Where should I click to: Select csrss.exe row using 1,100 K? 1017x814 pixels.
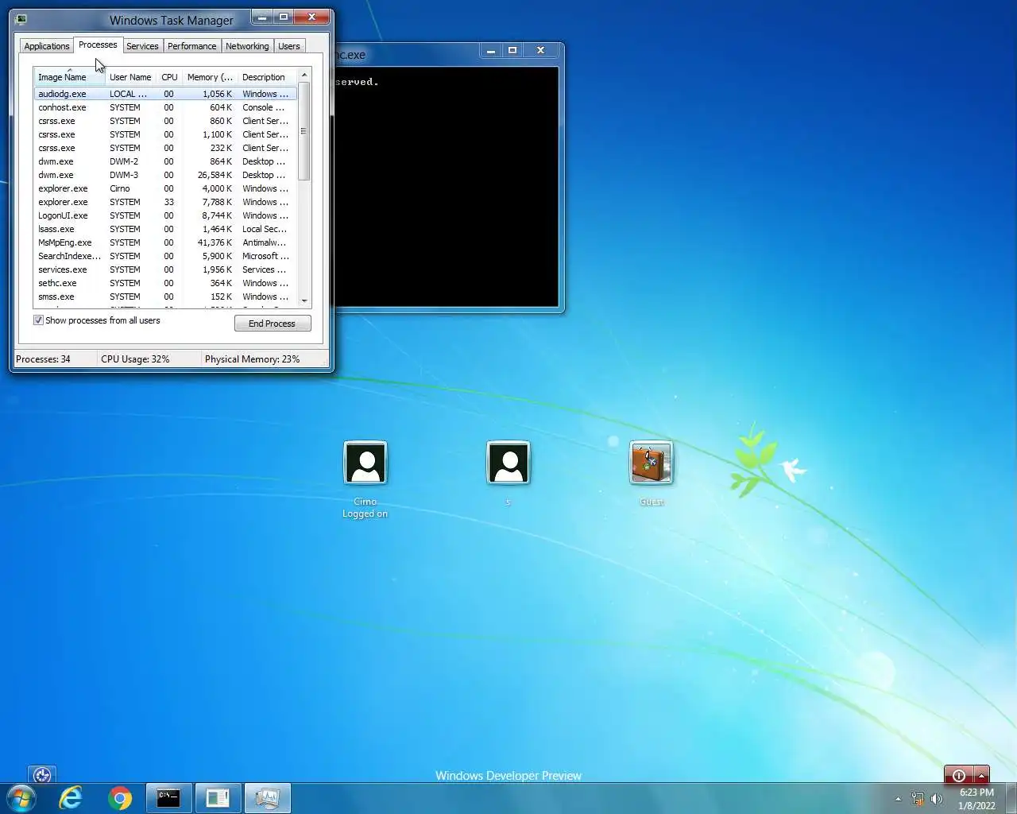point(165,134)
